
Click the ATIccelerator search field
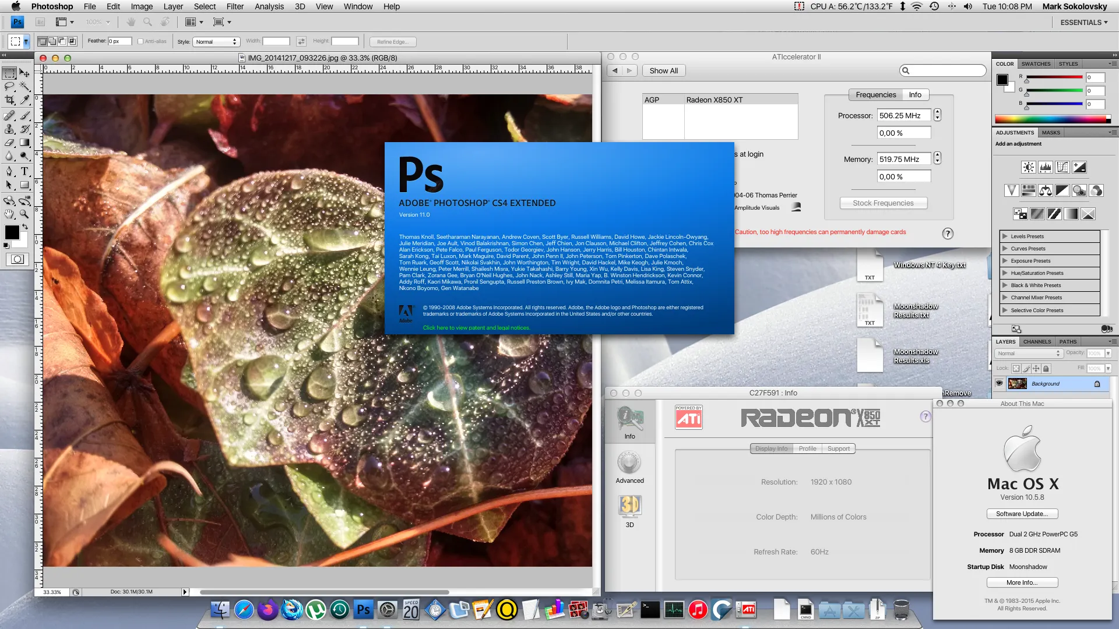point(942,70)
